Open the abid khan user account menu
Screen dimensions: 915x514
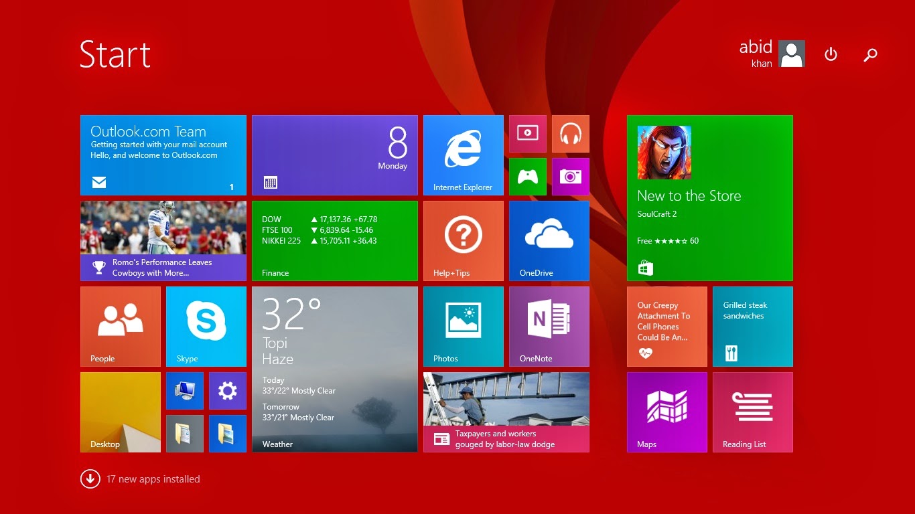[x=772, y=54]
